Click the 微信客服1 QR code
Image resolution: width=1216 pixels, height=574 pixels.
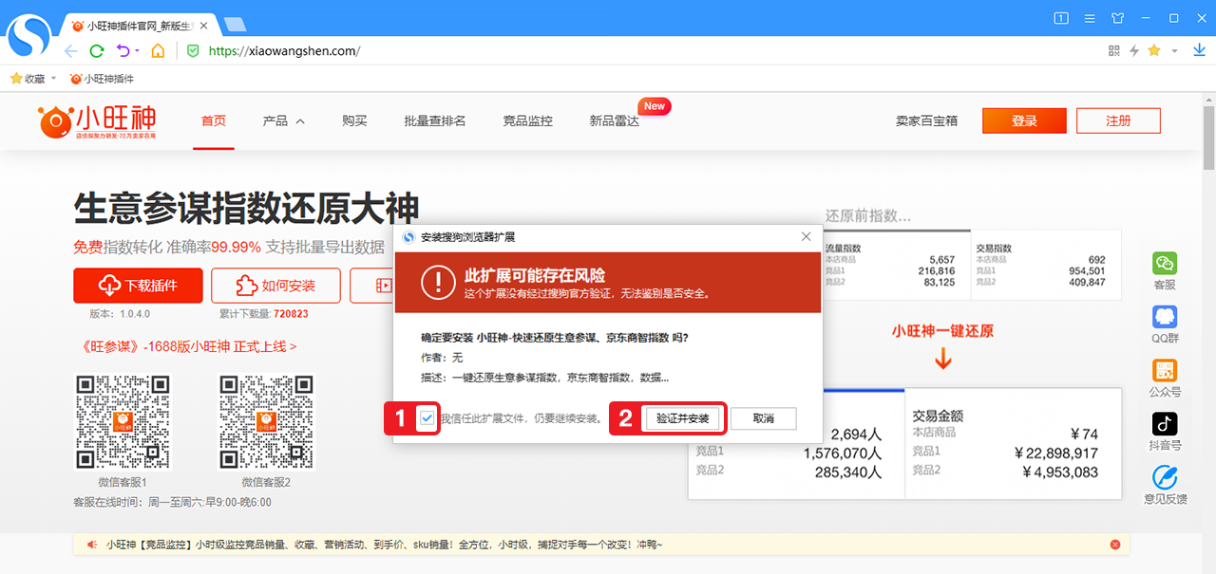point(122,421)
